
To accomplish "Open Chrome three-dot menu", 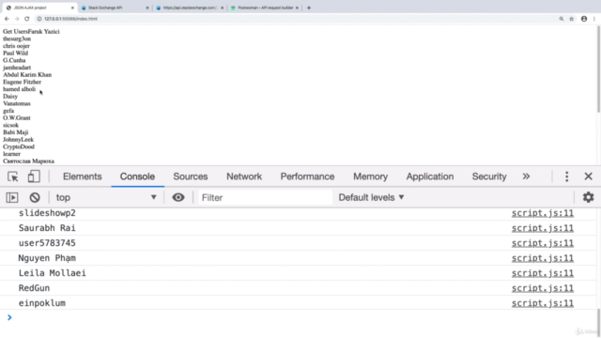I will pyautogui.click(x=594, y=19).
